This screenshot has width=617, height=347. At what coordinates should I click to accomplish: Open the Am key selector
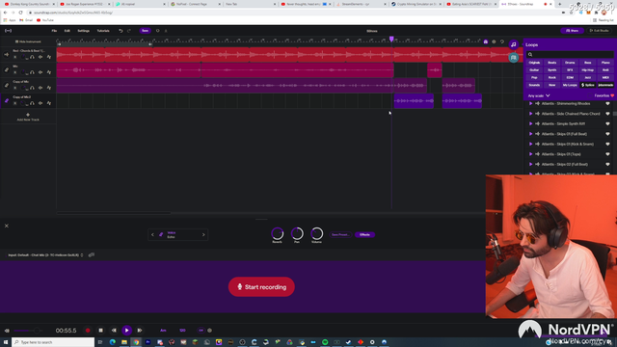coord(163,331)
